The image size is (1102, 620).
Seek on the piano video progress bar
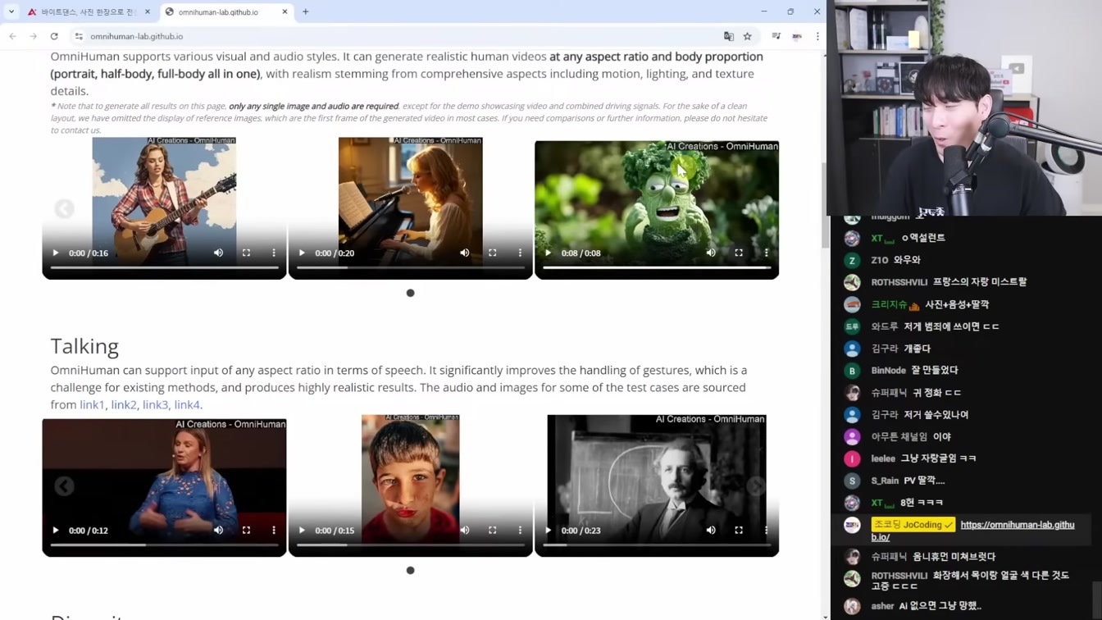tap(410, 267)
